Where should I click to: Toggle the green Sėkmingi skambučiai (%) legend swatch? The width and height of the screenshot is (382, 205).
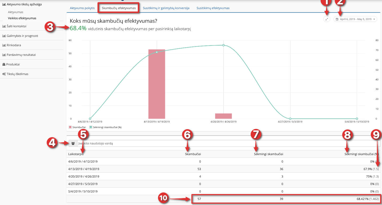click(90, 127)
